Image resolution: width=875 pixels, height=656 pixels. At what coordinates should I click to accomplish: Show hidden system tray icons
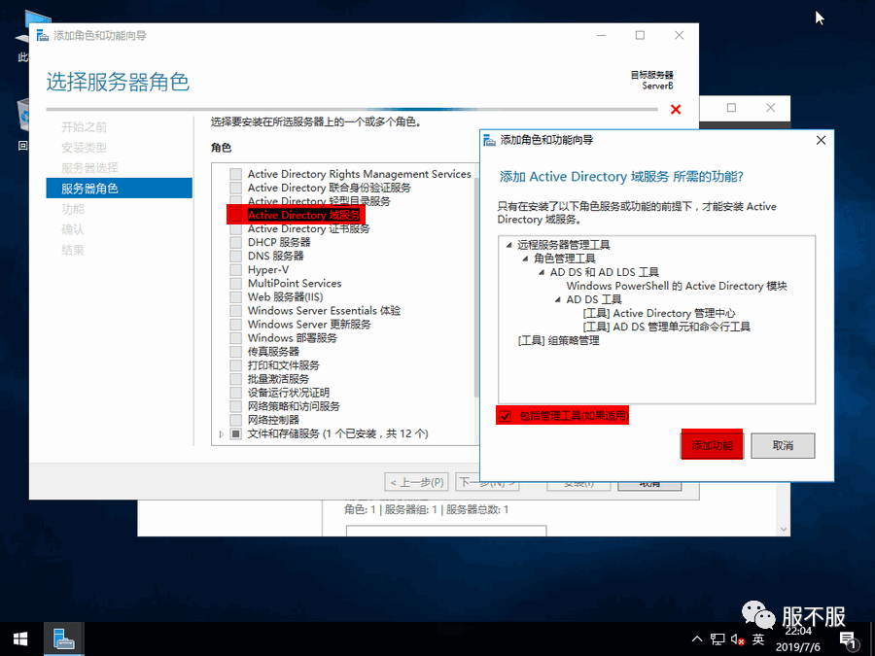[697, 639]
